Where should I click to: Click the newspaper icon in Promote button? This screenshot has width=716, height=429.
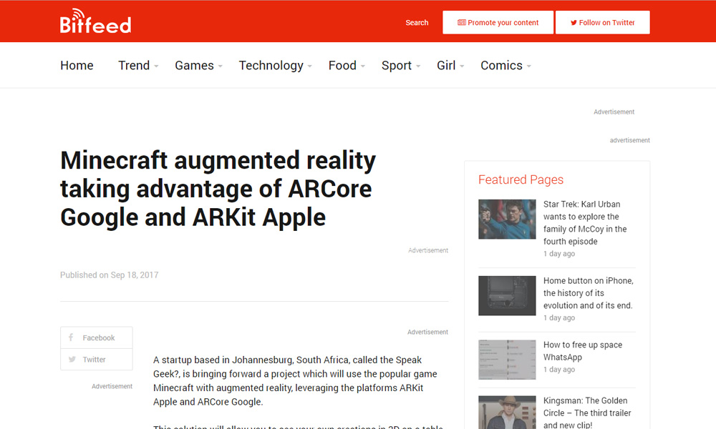(462, 23)
